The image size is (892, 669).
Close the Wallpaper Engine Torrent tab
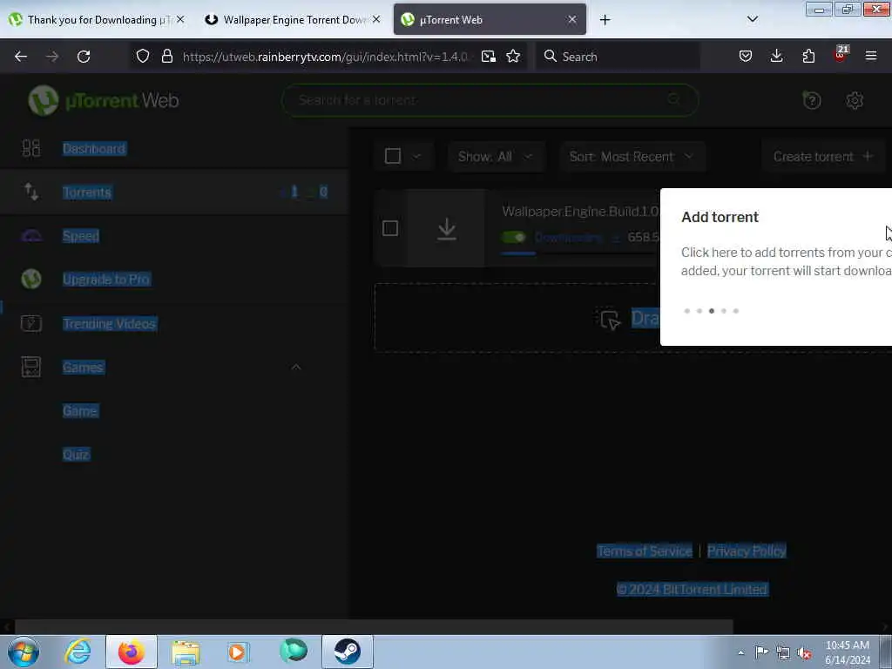[376, 19]
